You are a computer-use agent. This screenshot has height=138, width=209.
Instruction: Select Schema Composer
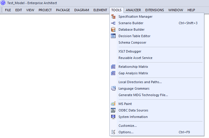(x=157, y=42)
